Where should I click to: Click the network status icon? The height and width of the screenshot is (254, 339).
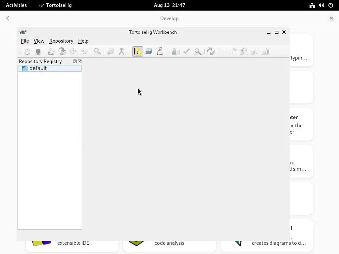click(x=312, y=5)
